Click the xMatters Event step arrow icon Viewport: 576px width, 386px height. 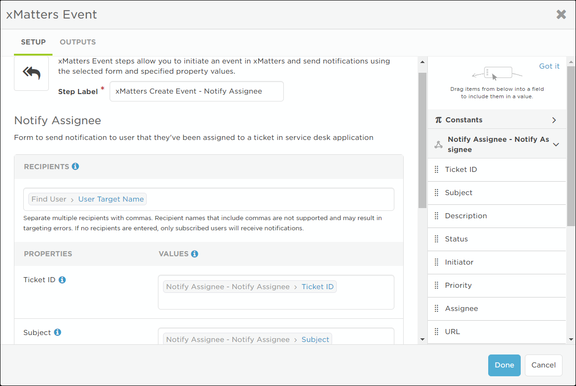(32, 73)
